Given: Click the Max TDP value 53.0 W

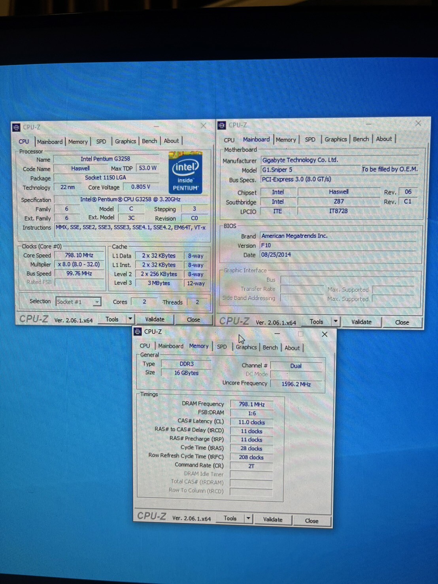Looking at the screenshot, I should pos(147,168).
